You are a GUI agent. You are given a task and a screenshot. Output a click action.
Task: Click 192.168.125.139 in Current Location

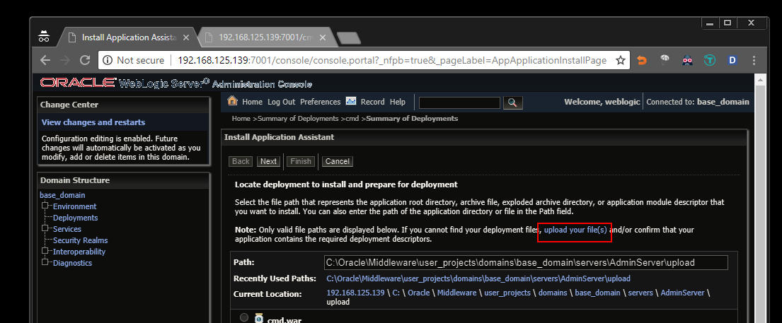point(355,293)
